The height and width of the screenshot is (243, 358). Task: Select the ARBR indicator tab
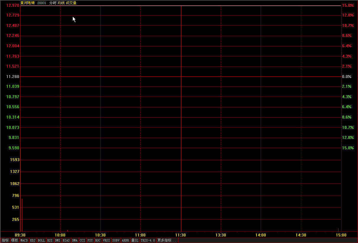[125, 240]
